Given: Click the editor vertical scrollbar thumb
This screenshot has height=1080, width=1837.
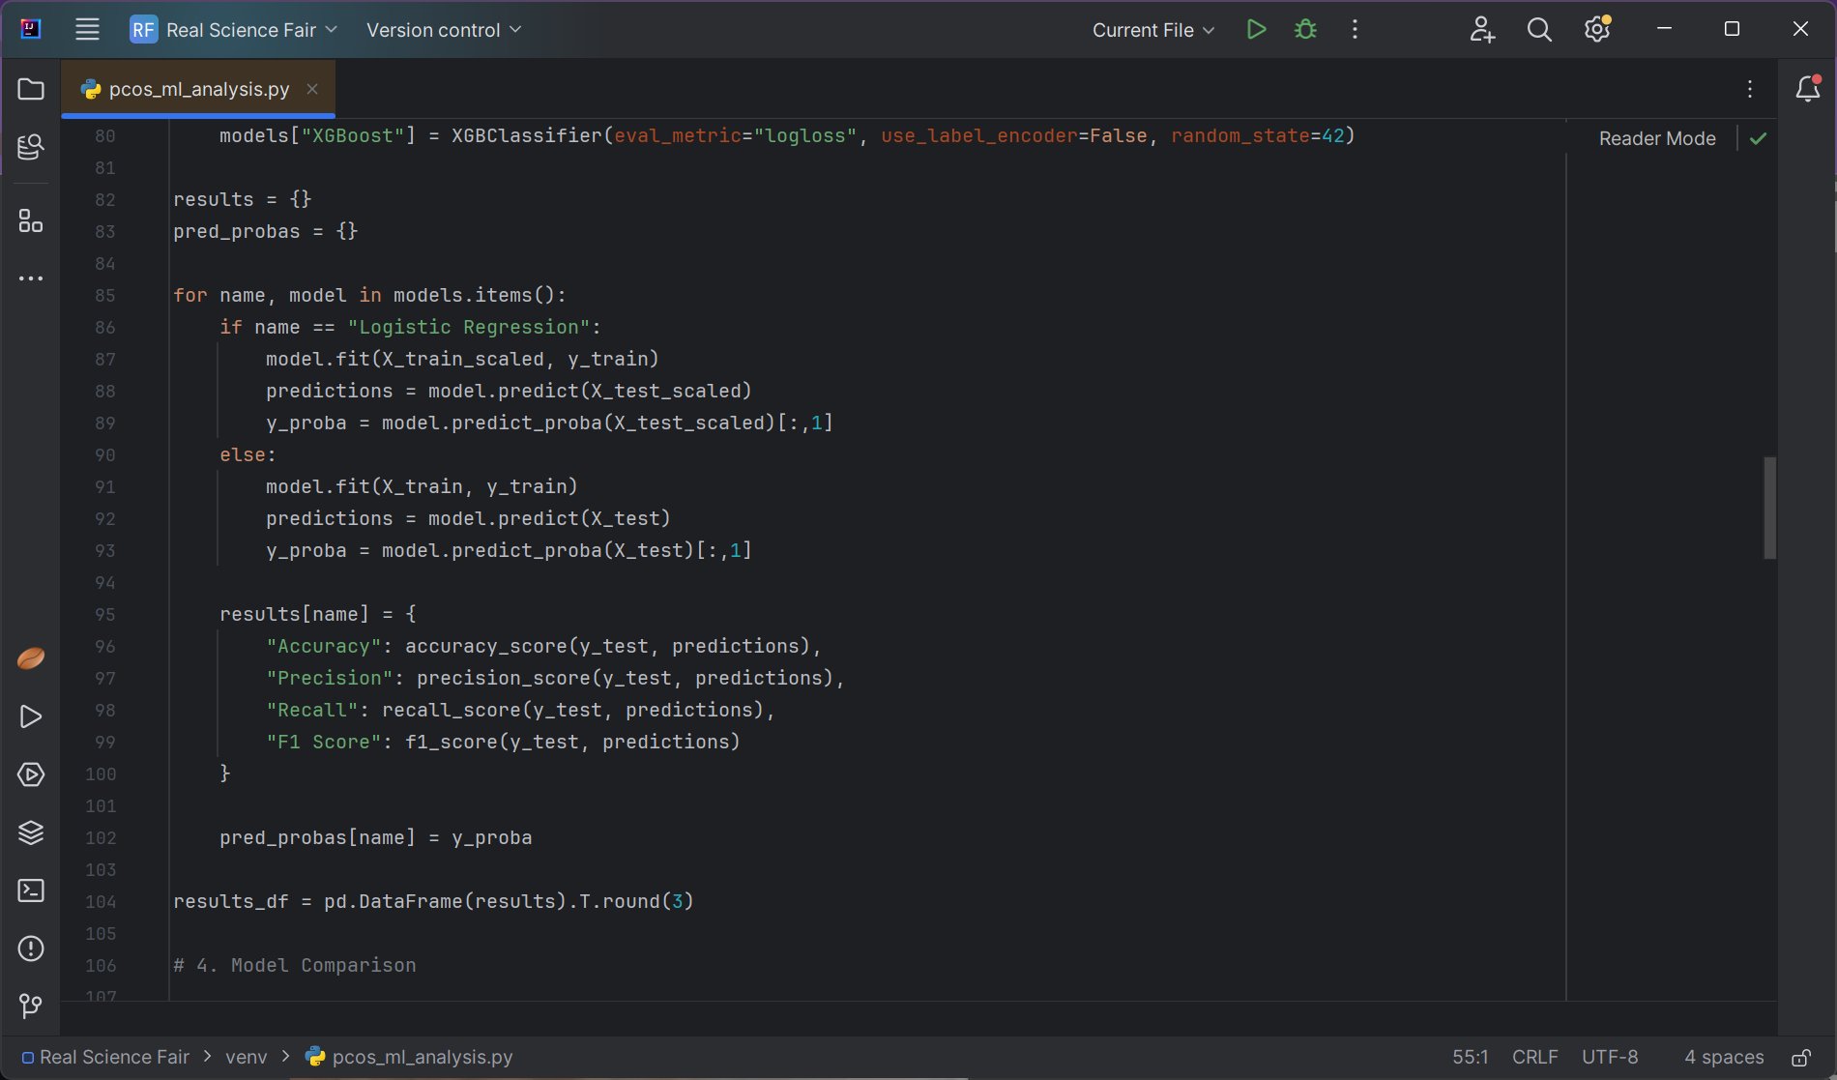Looking at the screenshot, I should (1769, 508).
